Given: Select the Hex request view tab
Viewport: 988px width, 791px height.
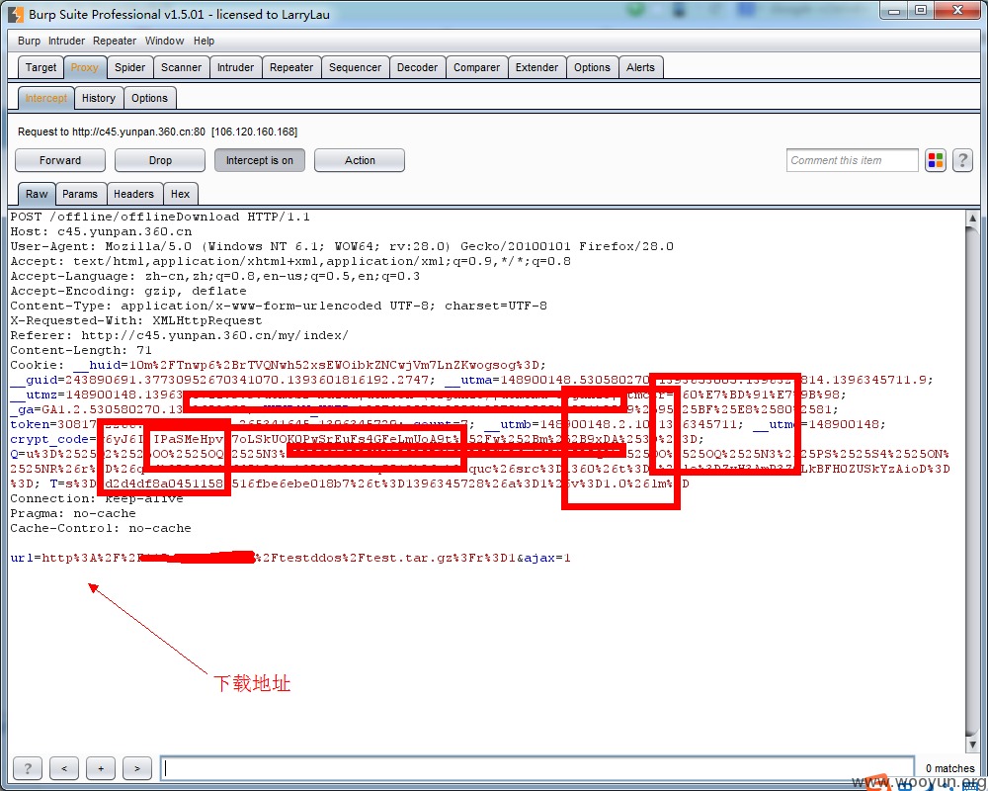Looking at the screenshot, I should (x=180, y=194).
